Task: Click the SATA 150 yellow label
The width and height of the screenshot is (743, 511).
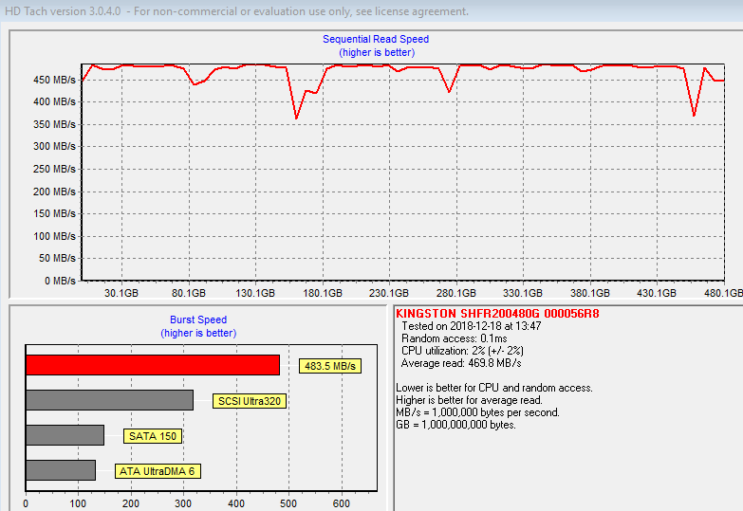Action: click(x=153, y=436)
